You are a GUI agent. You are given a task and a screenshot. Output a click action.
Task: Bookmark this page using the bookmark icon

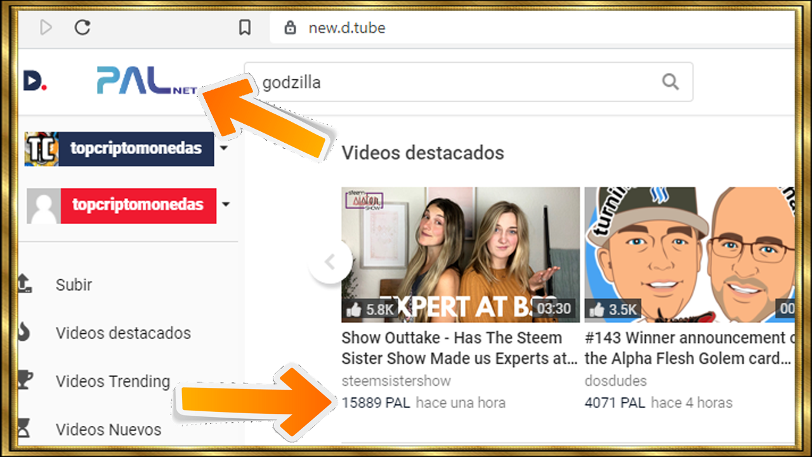tap(245, 28)
